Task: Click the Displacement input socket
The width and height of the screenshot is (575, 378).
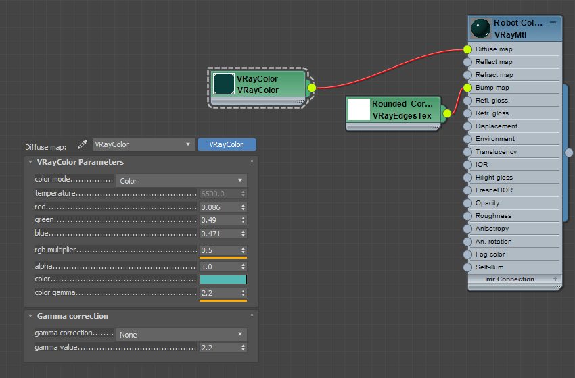Action: [467, 126]
